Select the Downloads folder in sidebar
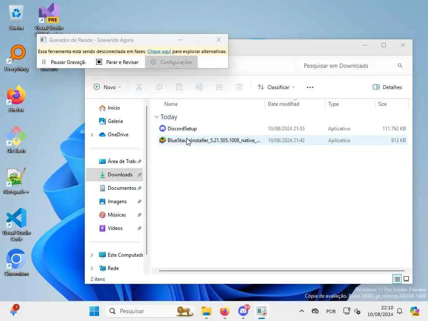This screenshot has width=428, height=321. pyautogui.click(x=115, y=175)
